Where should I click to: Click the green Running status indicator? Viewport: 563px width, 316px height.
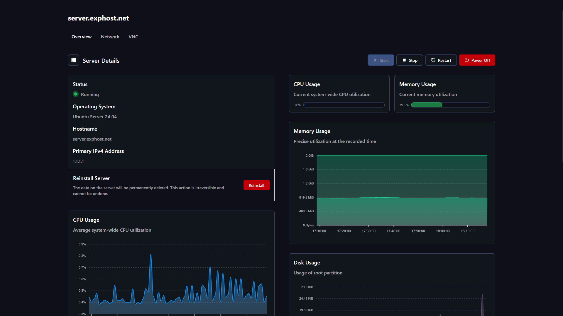click(x=76, y=94)
